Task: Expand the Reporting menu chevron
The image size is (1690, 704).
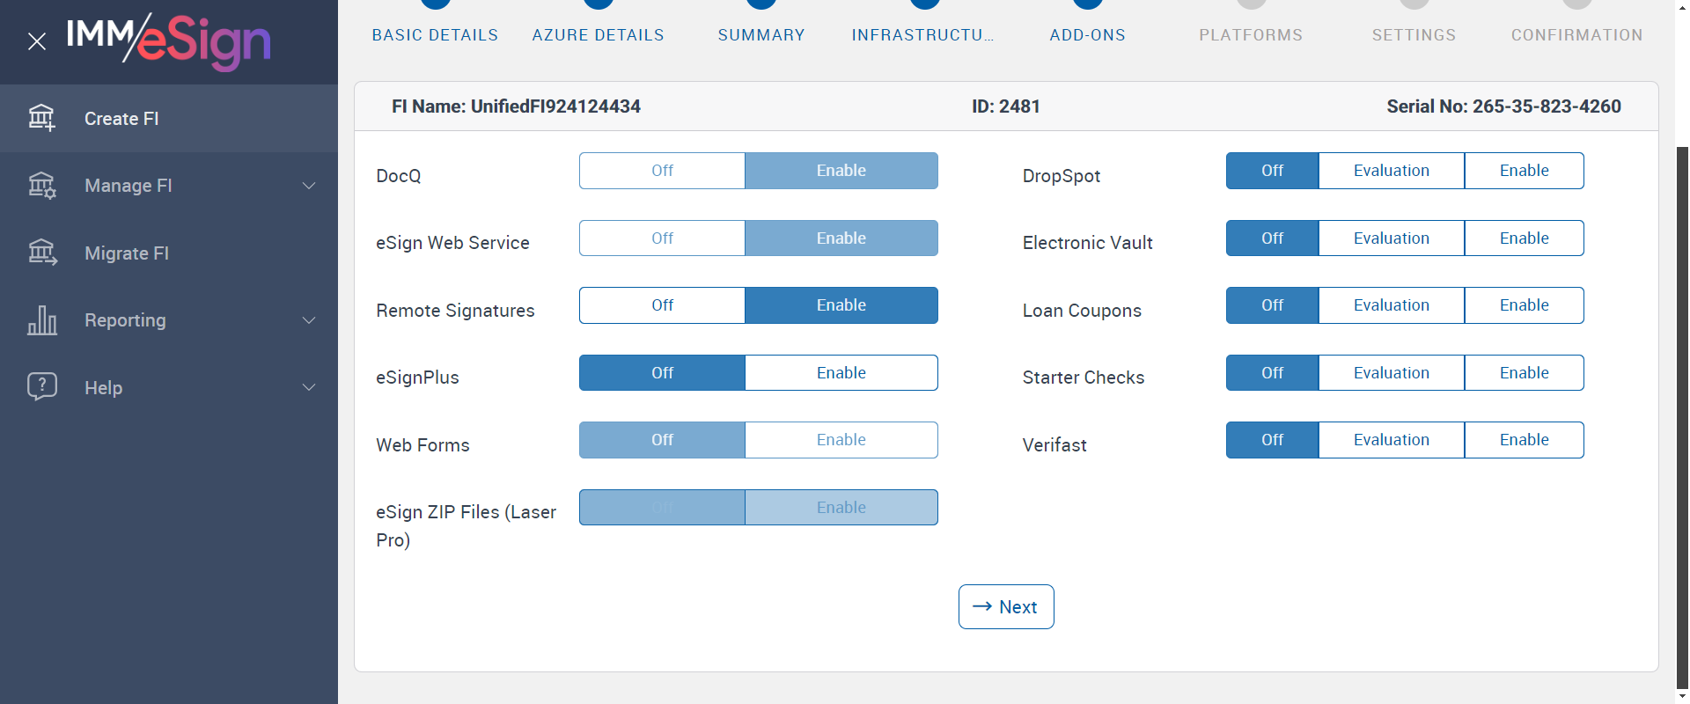Action: (309, 320)
